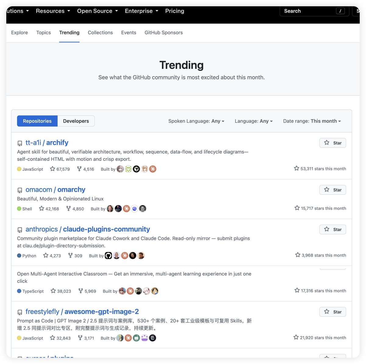Expand the Open Source header menu

coord(97,11)
